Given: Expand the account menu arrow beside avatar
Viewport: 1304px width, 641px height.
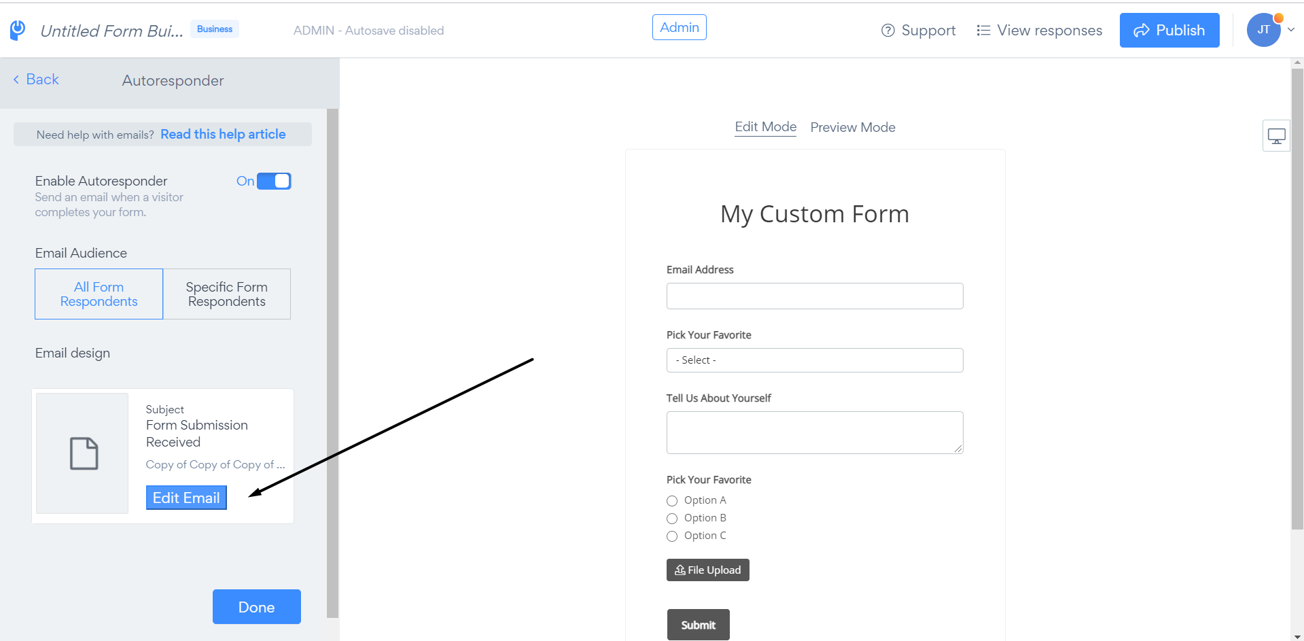Looking at the screenshot, I should (1291, 30).
